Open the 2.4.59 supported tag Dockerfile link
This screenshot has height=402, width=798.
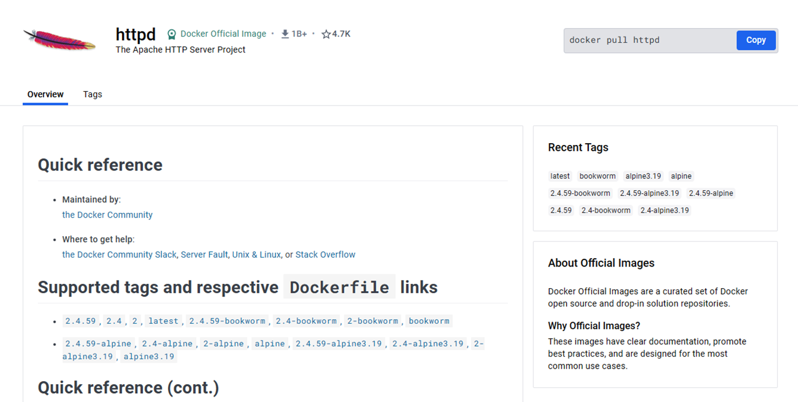[80, 321]
